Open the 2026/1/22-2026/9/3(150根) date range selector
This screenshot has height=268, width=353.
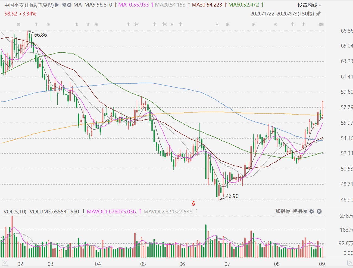coord(282,14)
